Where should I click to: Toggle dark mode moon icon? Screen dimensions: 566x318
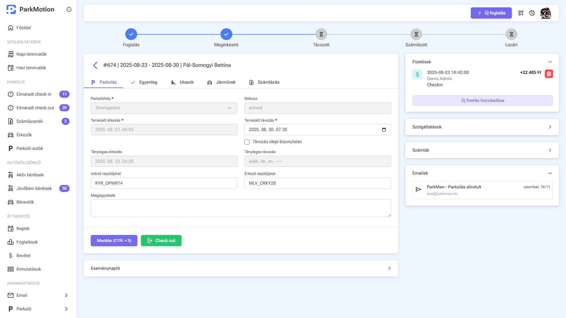click(x=532, y=13)
